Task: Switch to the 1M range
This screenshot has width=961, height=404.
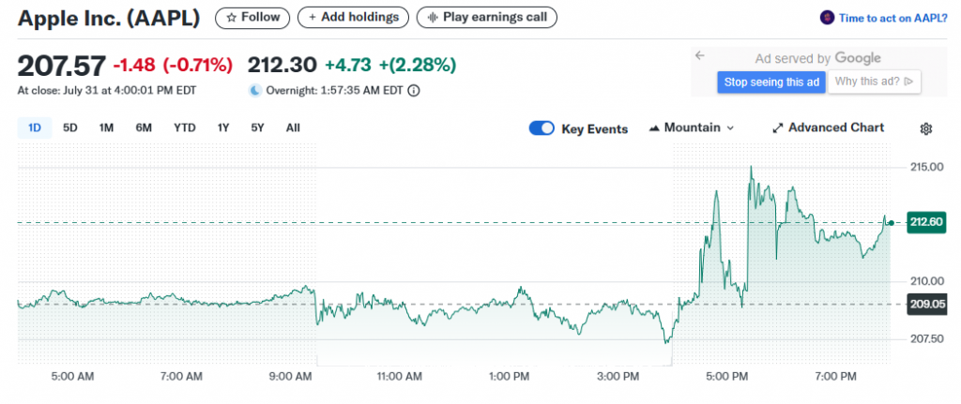Action: 107,127
